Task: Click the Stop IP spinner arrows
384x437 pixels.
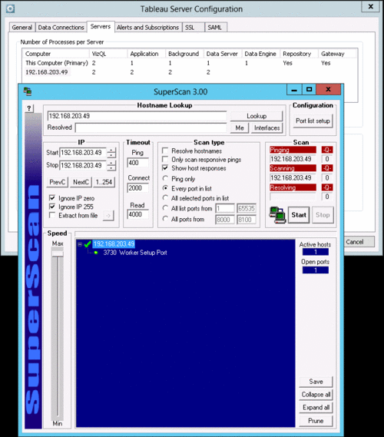Action: point(111,166)
